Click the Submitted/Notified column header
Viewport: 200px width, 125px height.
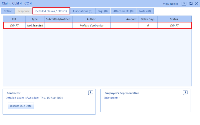tap(58, 19)
